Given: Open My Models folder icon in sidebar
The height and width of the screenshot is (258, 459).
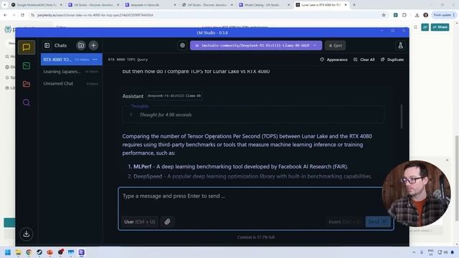Looking at the screenshot, I should pyautogui.click(x=27, y=84).
